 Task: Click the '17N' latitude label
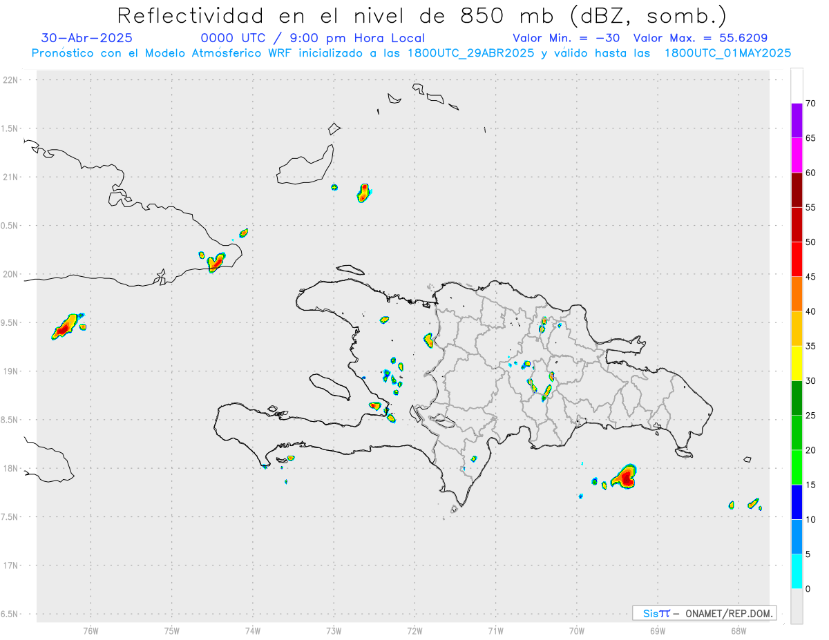coord(12,565)
